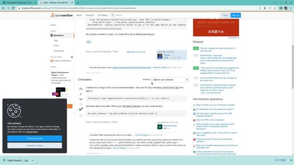Click the Sign up button
The height and width of the screenshot is (165, 294).
[x=236, y=15]
